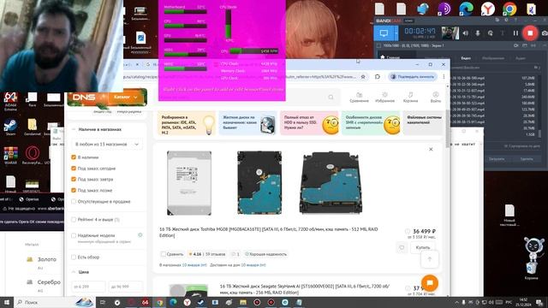Check Отсутствующие в продаже checkbox
548x308 pixels.
click(x=74, y=202)
